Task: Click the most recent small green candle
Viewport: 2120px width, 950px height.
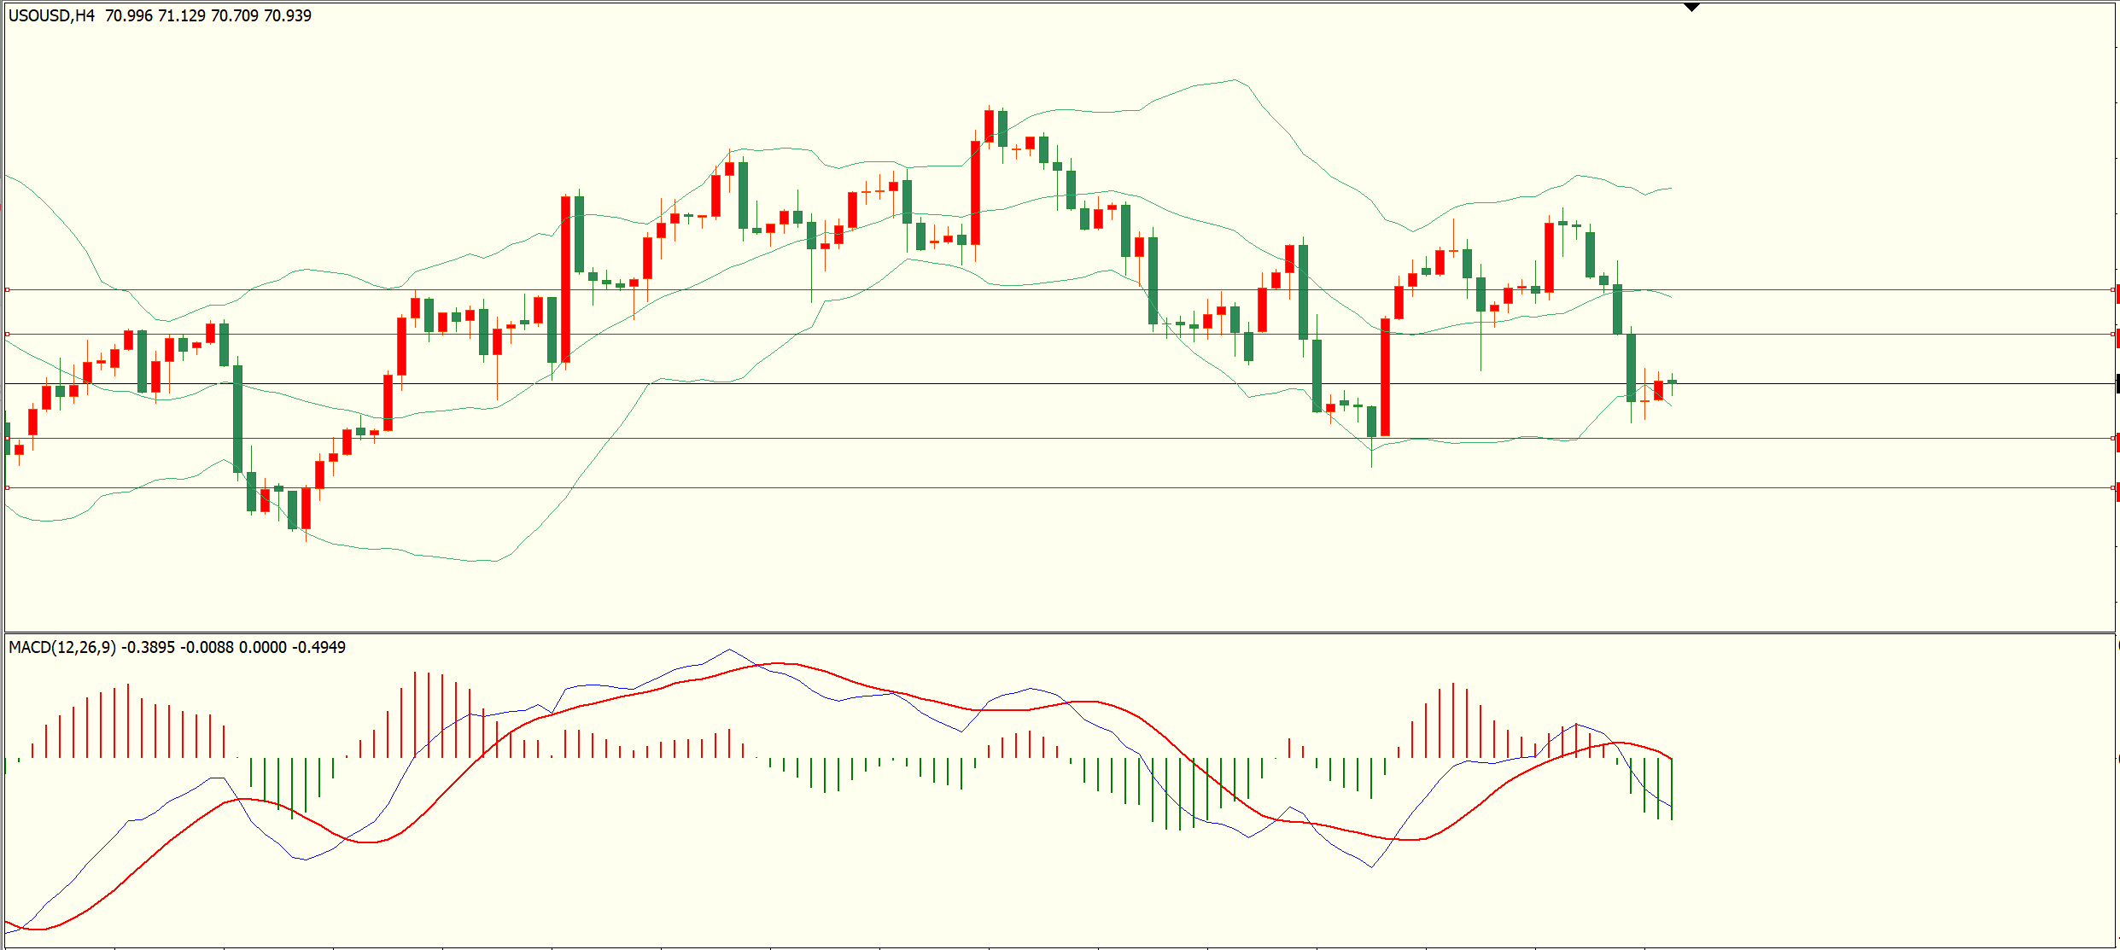Action: (1672, 382)
